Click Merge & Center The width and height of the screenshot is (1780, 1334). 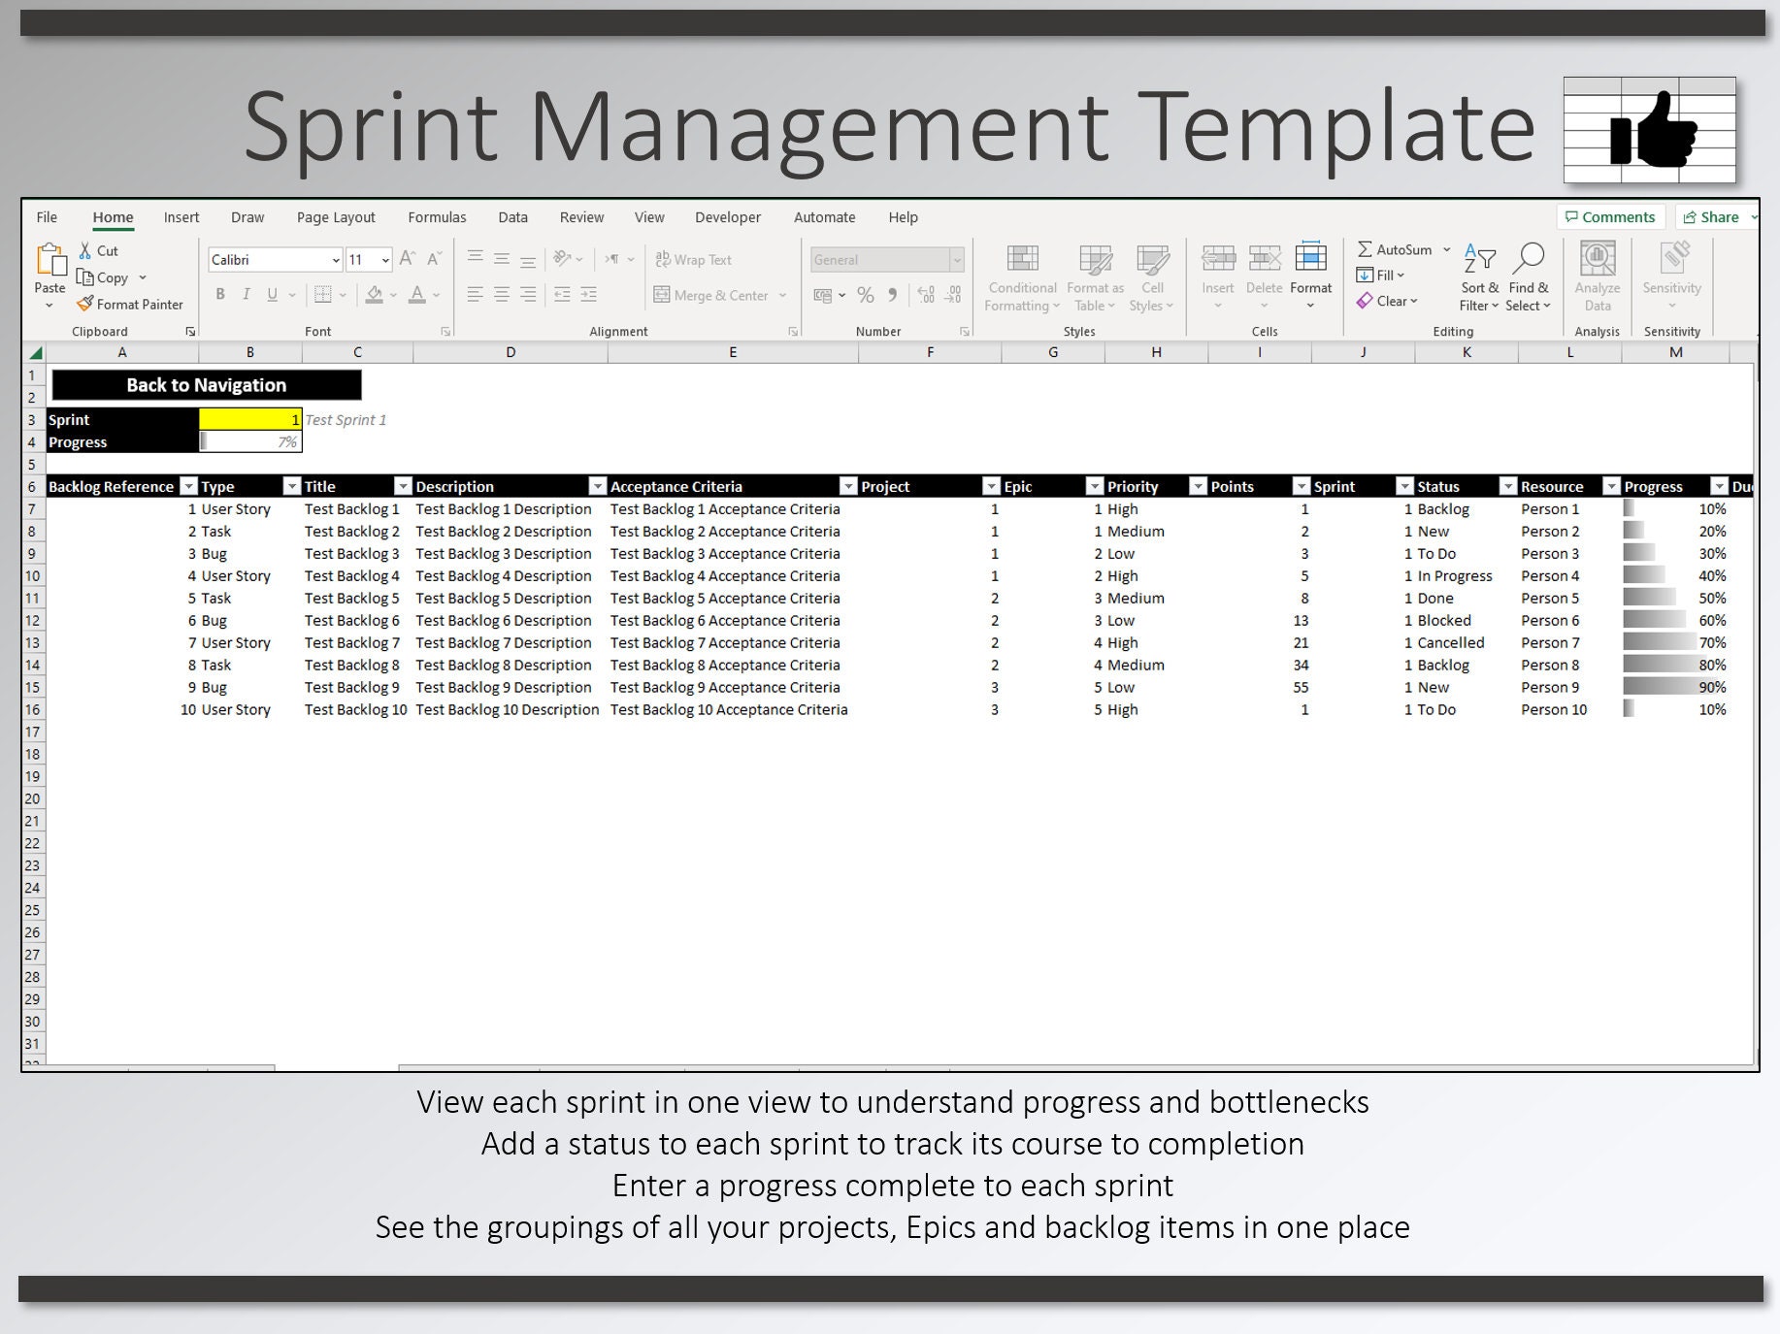[711, 295]
